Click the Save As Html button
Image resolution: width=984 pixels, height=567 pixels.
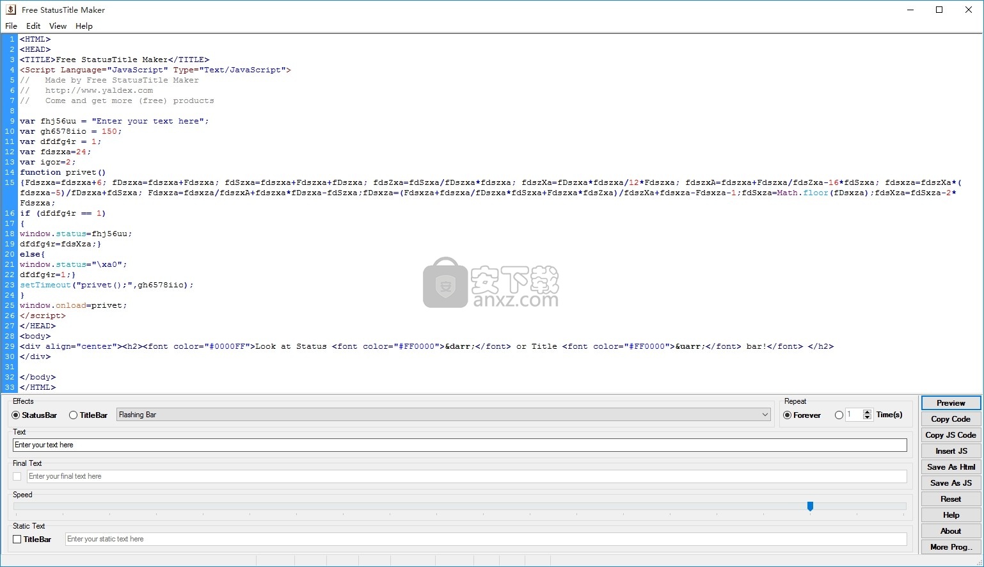[951, 467]
